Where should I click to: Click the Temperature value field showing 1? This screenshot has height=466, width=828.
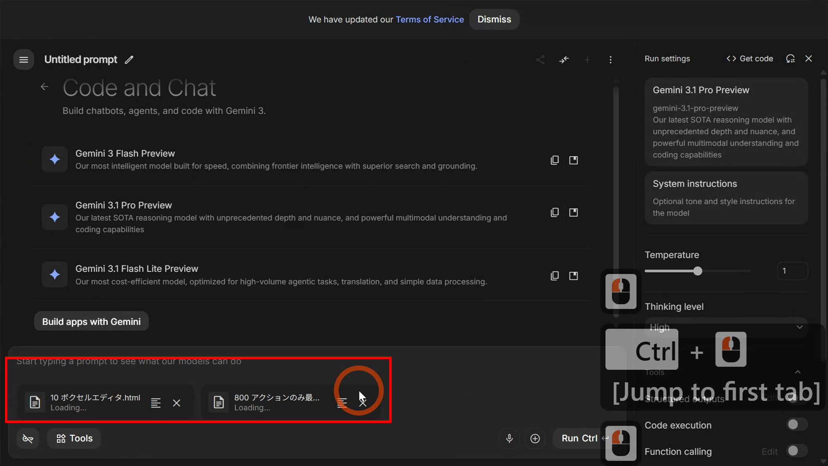pyautogui.click(x=792, y=271)
